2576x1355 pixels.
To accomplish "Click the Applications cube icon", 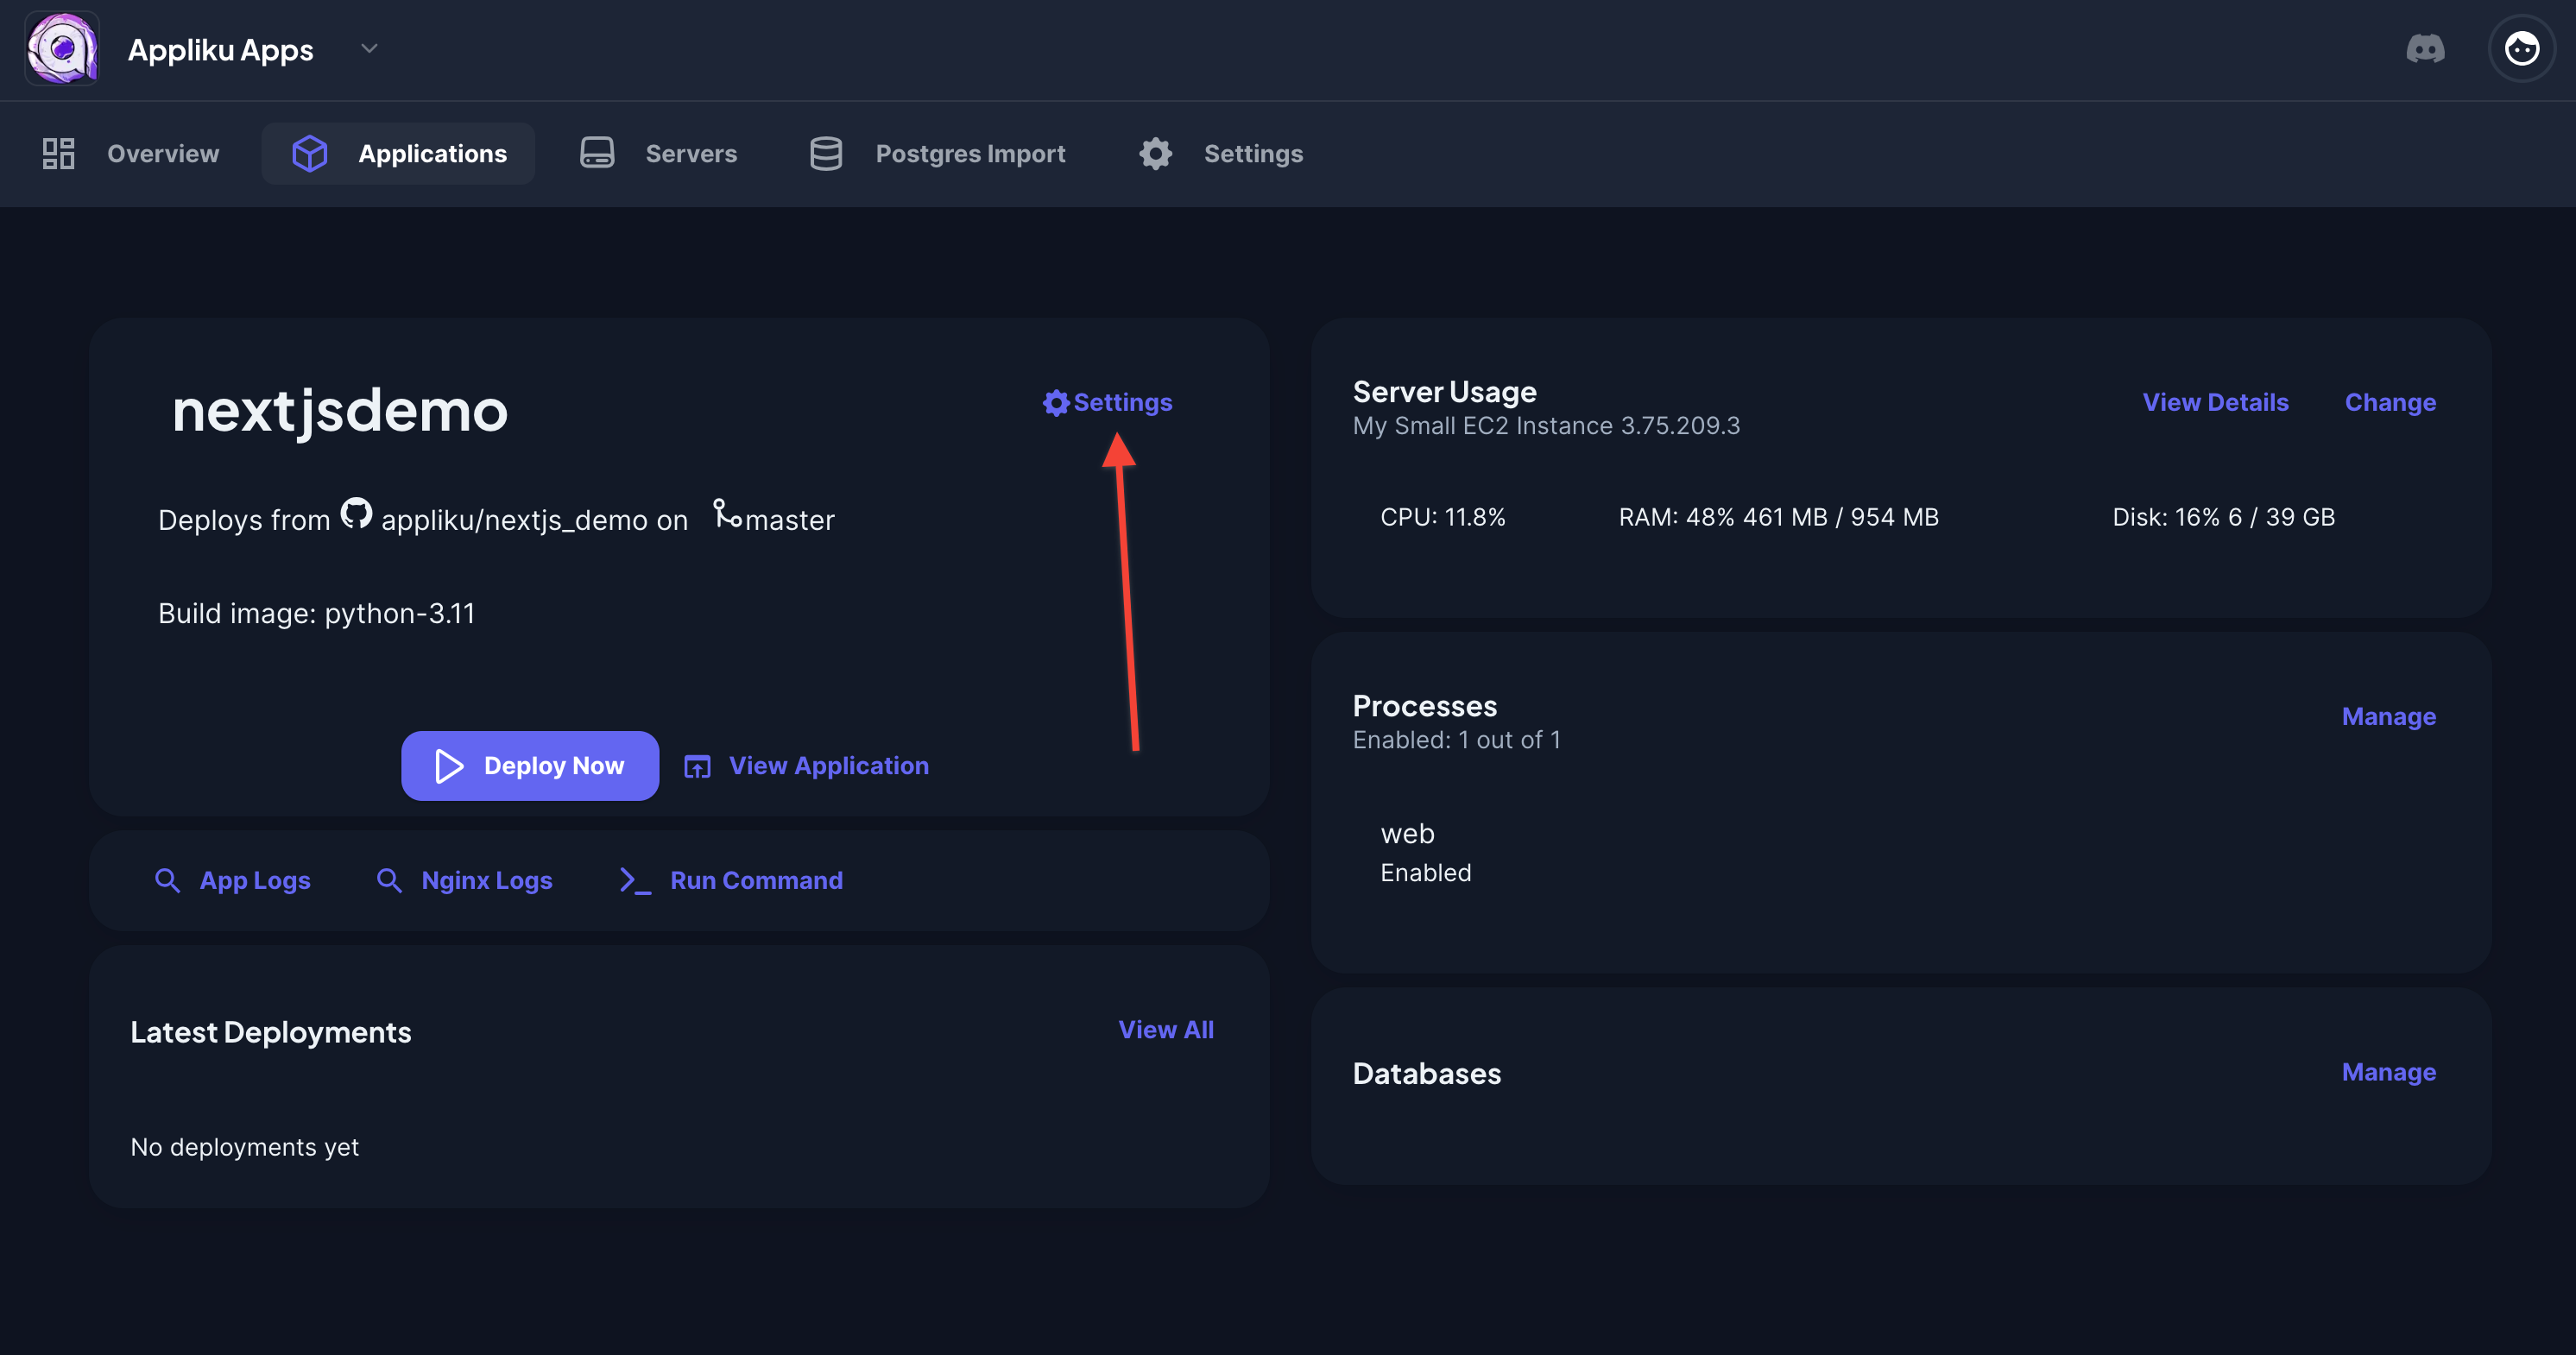I will 310,153.
